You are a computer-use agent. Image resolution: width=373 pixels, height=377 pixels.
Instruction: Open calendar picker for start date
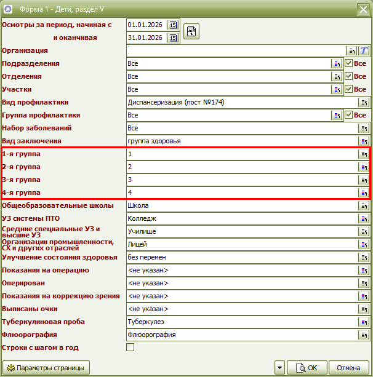tap(173, 25)
